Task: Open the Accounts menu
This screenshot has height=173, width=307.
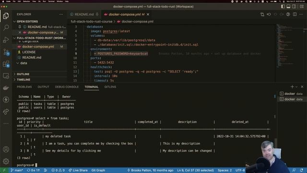Action: (6, 149)
